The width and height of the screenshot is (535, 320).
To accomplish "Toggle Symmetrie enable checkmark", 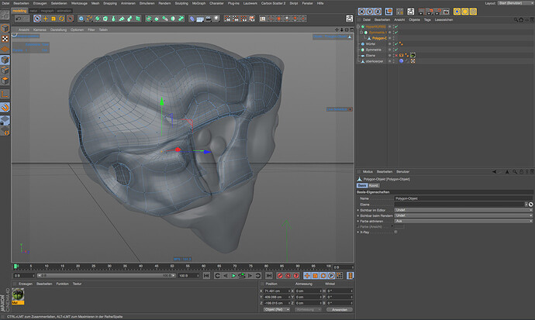I will point(396,50).
